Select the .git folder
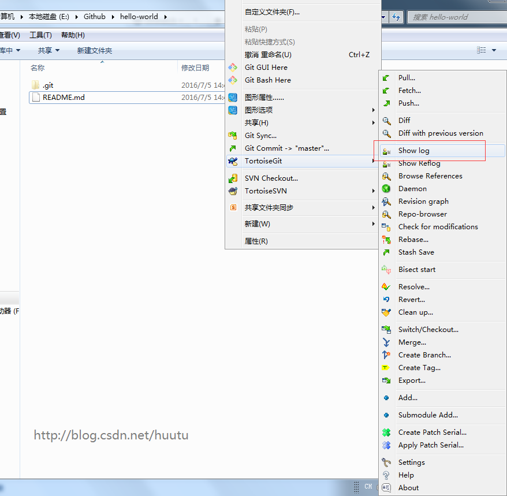 pos(48,85)
